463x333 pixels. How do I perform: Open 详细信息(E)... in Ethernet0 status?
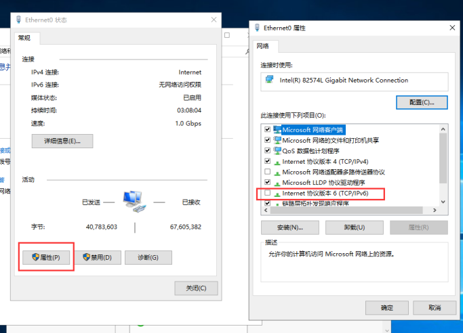tap(62, 141)
